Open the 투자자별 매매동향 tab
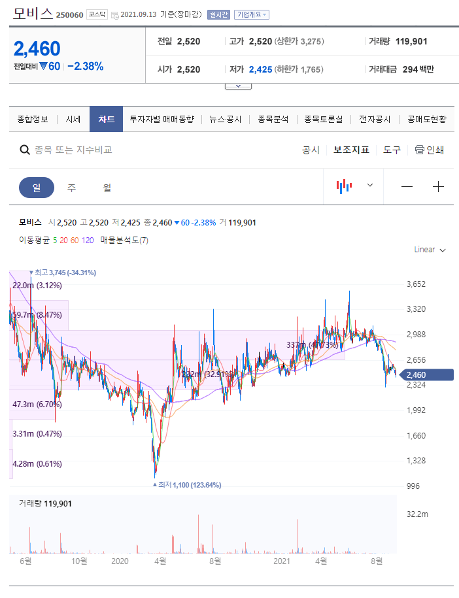Viewport: 459px width, 598px height. tap(161, 120)
